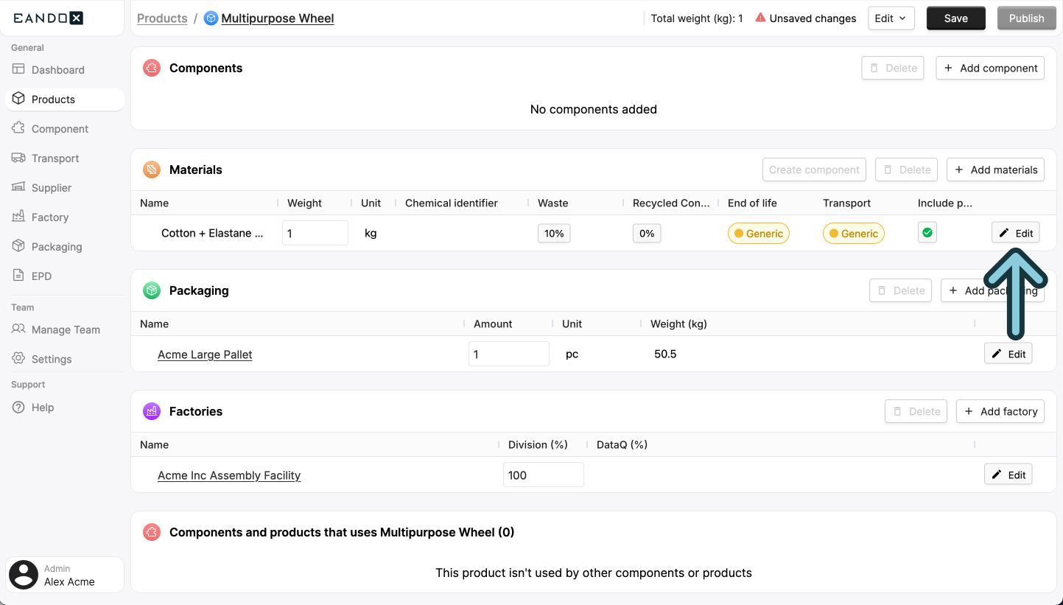Adjust the 10% Waste value
The image size is (1063, 605).
pyautogui.click(x=554, y=234)
